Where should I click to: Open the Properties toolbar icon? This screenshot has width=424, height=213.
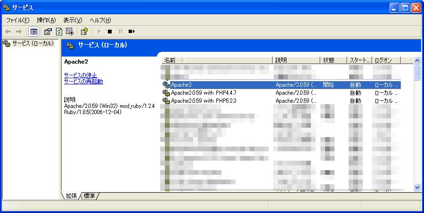point(48,32)
